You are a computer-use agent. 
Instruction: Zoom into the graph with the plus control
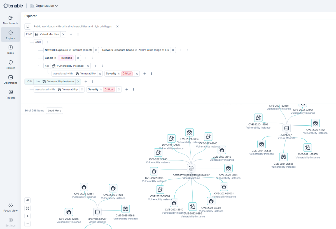27,216
